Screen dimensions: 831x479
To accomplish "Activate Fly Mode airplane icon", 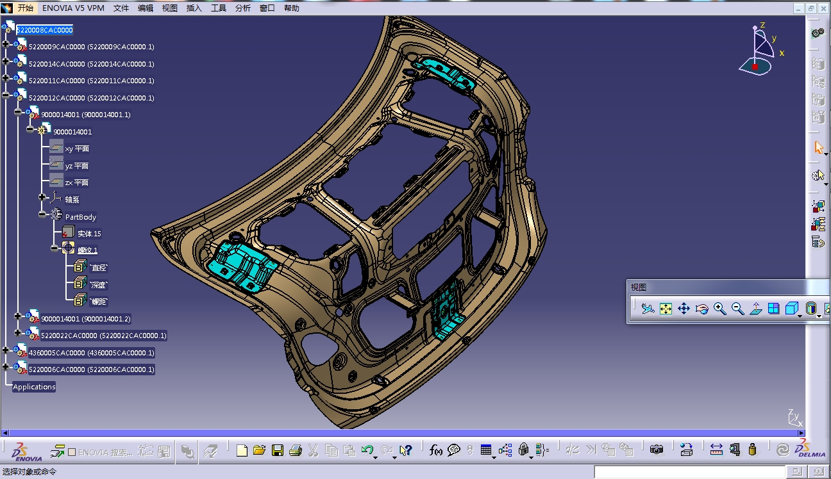I will click(648, 309).
